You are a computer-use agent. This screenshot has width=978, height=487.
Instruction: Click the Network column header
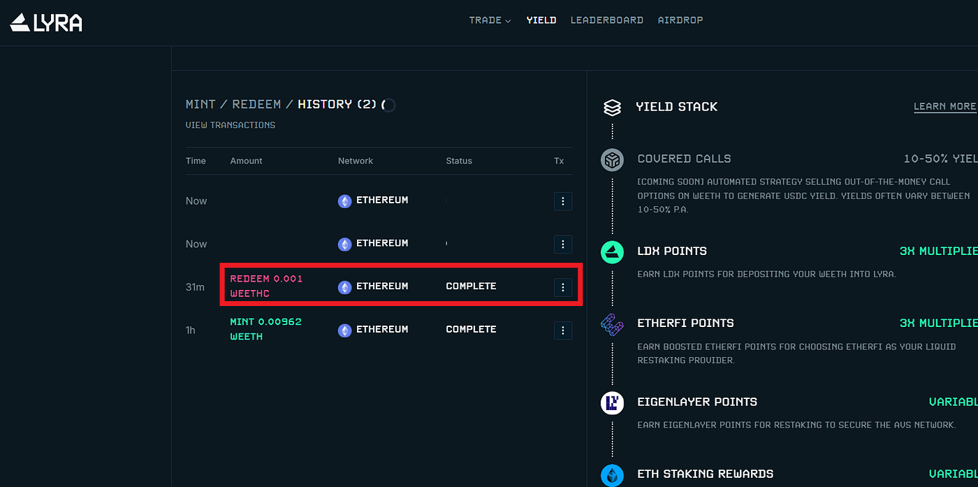click(356, 161)
